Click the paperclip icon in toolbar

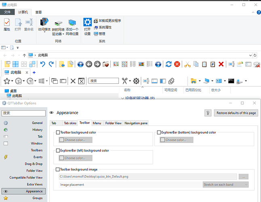(x=171, y=81)
